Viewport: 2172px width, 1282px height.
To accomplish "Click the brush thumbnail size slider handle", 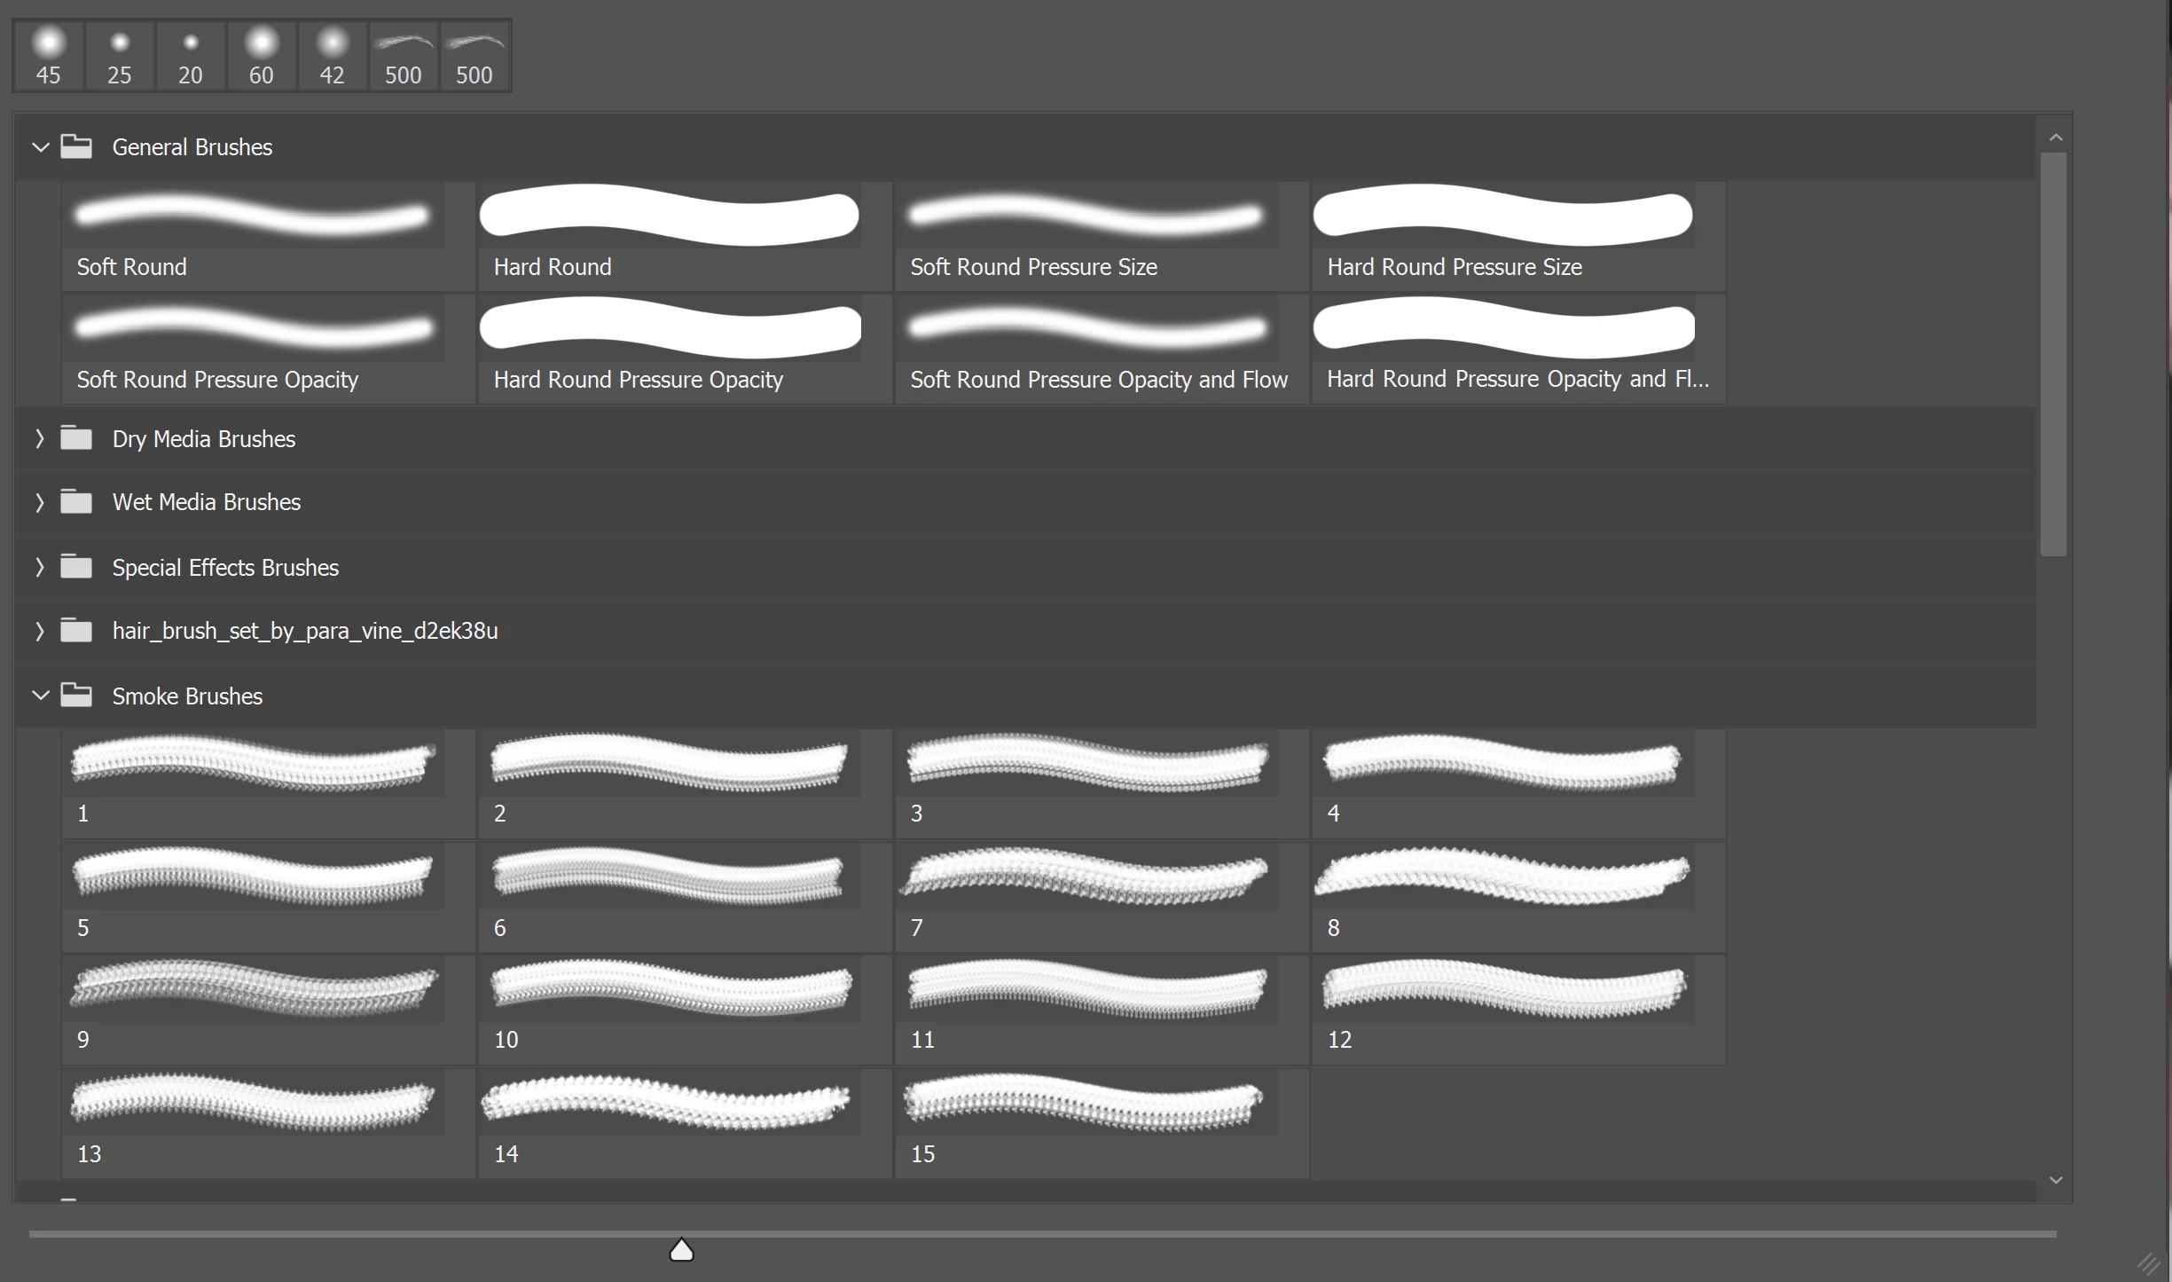I will pyautogui.click(x=681, y=1250).
